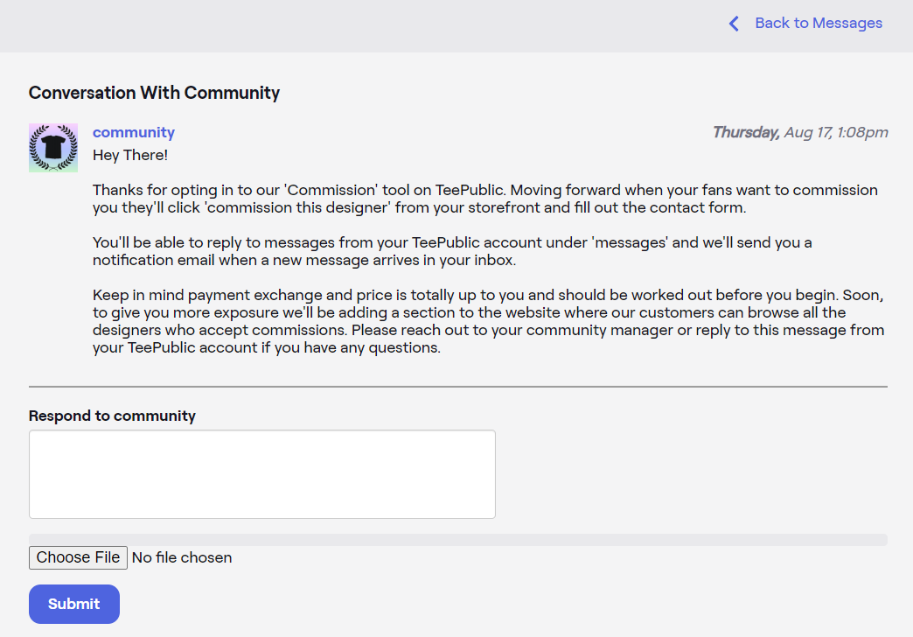This screenshot has height=637, width=913.
Task: Click the Hey There! greeting line
Action: pyautogui.click(x=129, y=155)
